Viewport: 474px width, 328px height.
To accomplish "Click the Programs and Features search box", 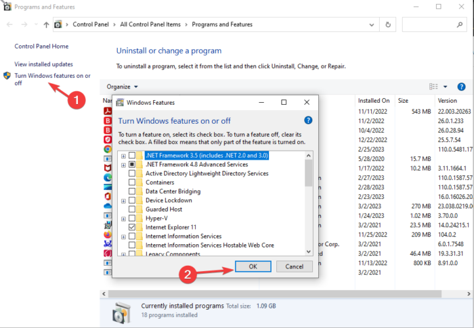I will pos(435,24).
